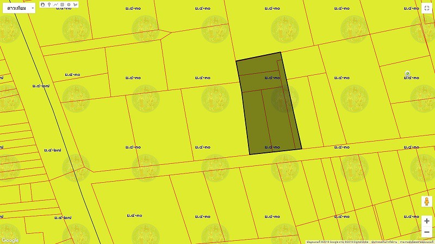
Task: Select the polygon drawing tool
Action: click(76, 5)
